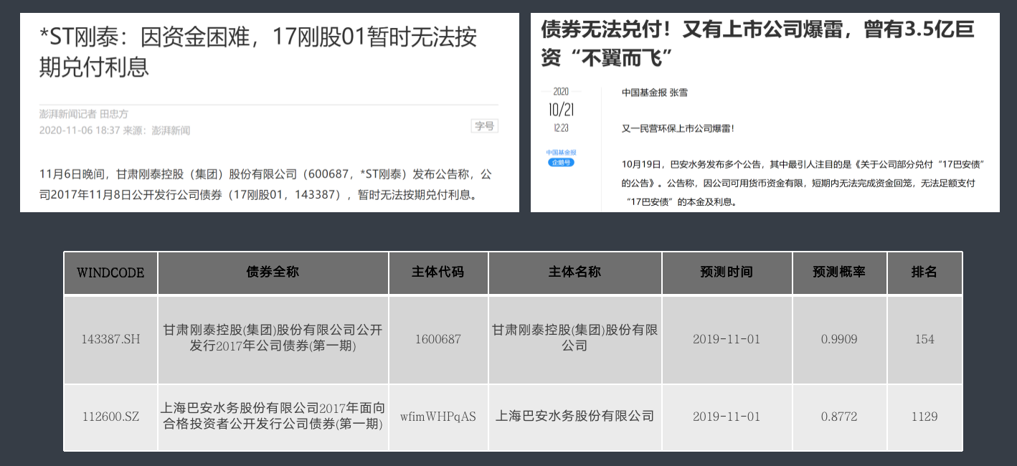Click probability value 0.9909

(x=839, y=339)
